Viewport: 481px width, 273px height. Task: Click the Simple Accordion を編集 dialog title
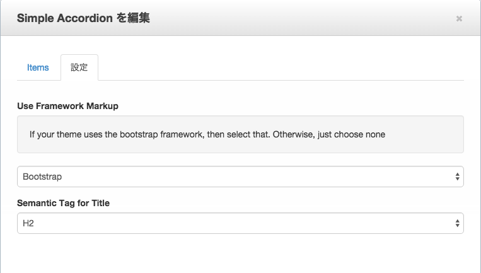click(x=83, y=18)
